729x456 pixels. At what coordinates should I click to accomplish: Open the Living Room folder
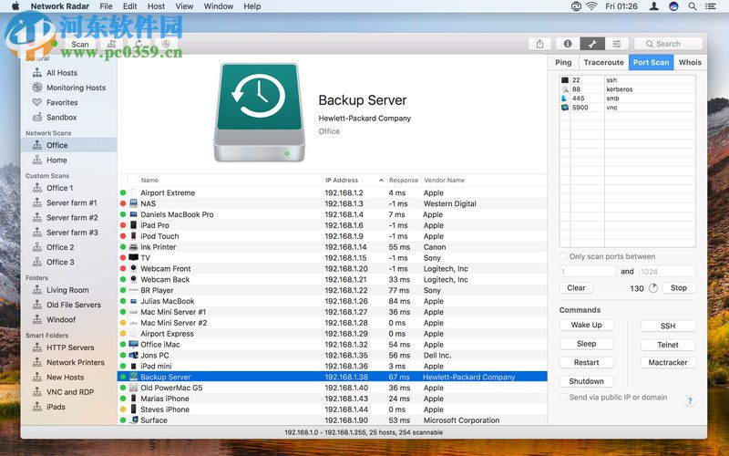[x=69, y=290]
